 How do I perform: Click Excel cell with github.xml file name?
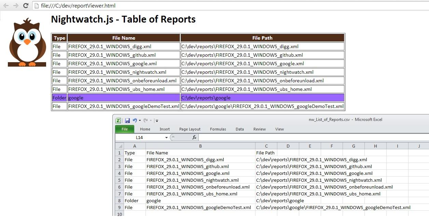(x=200, y=166)
